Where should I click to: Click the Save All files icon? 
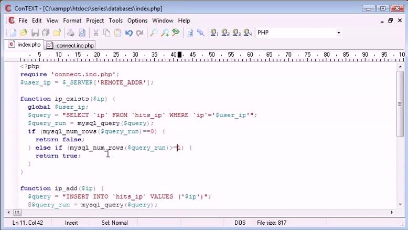[46, 33]
